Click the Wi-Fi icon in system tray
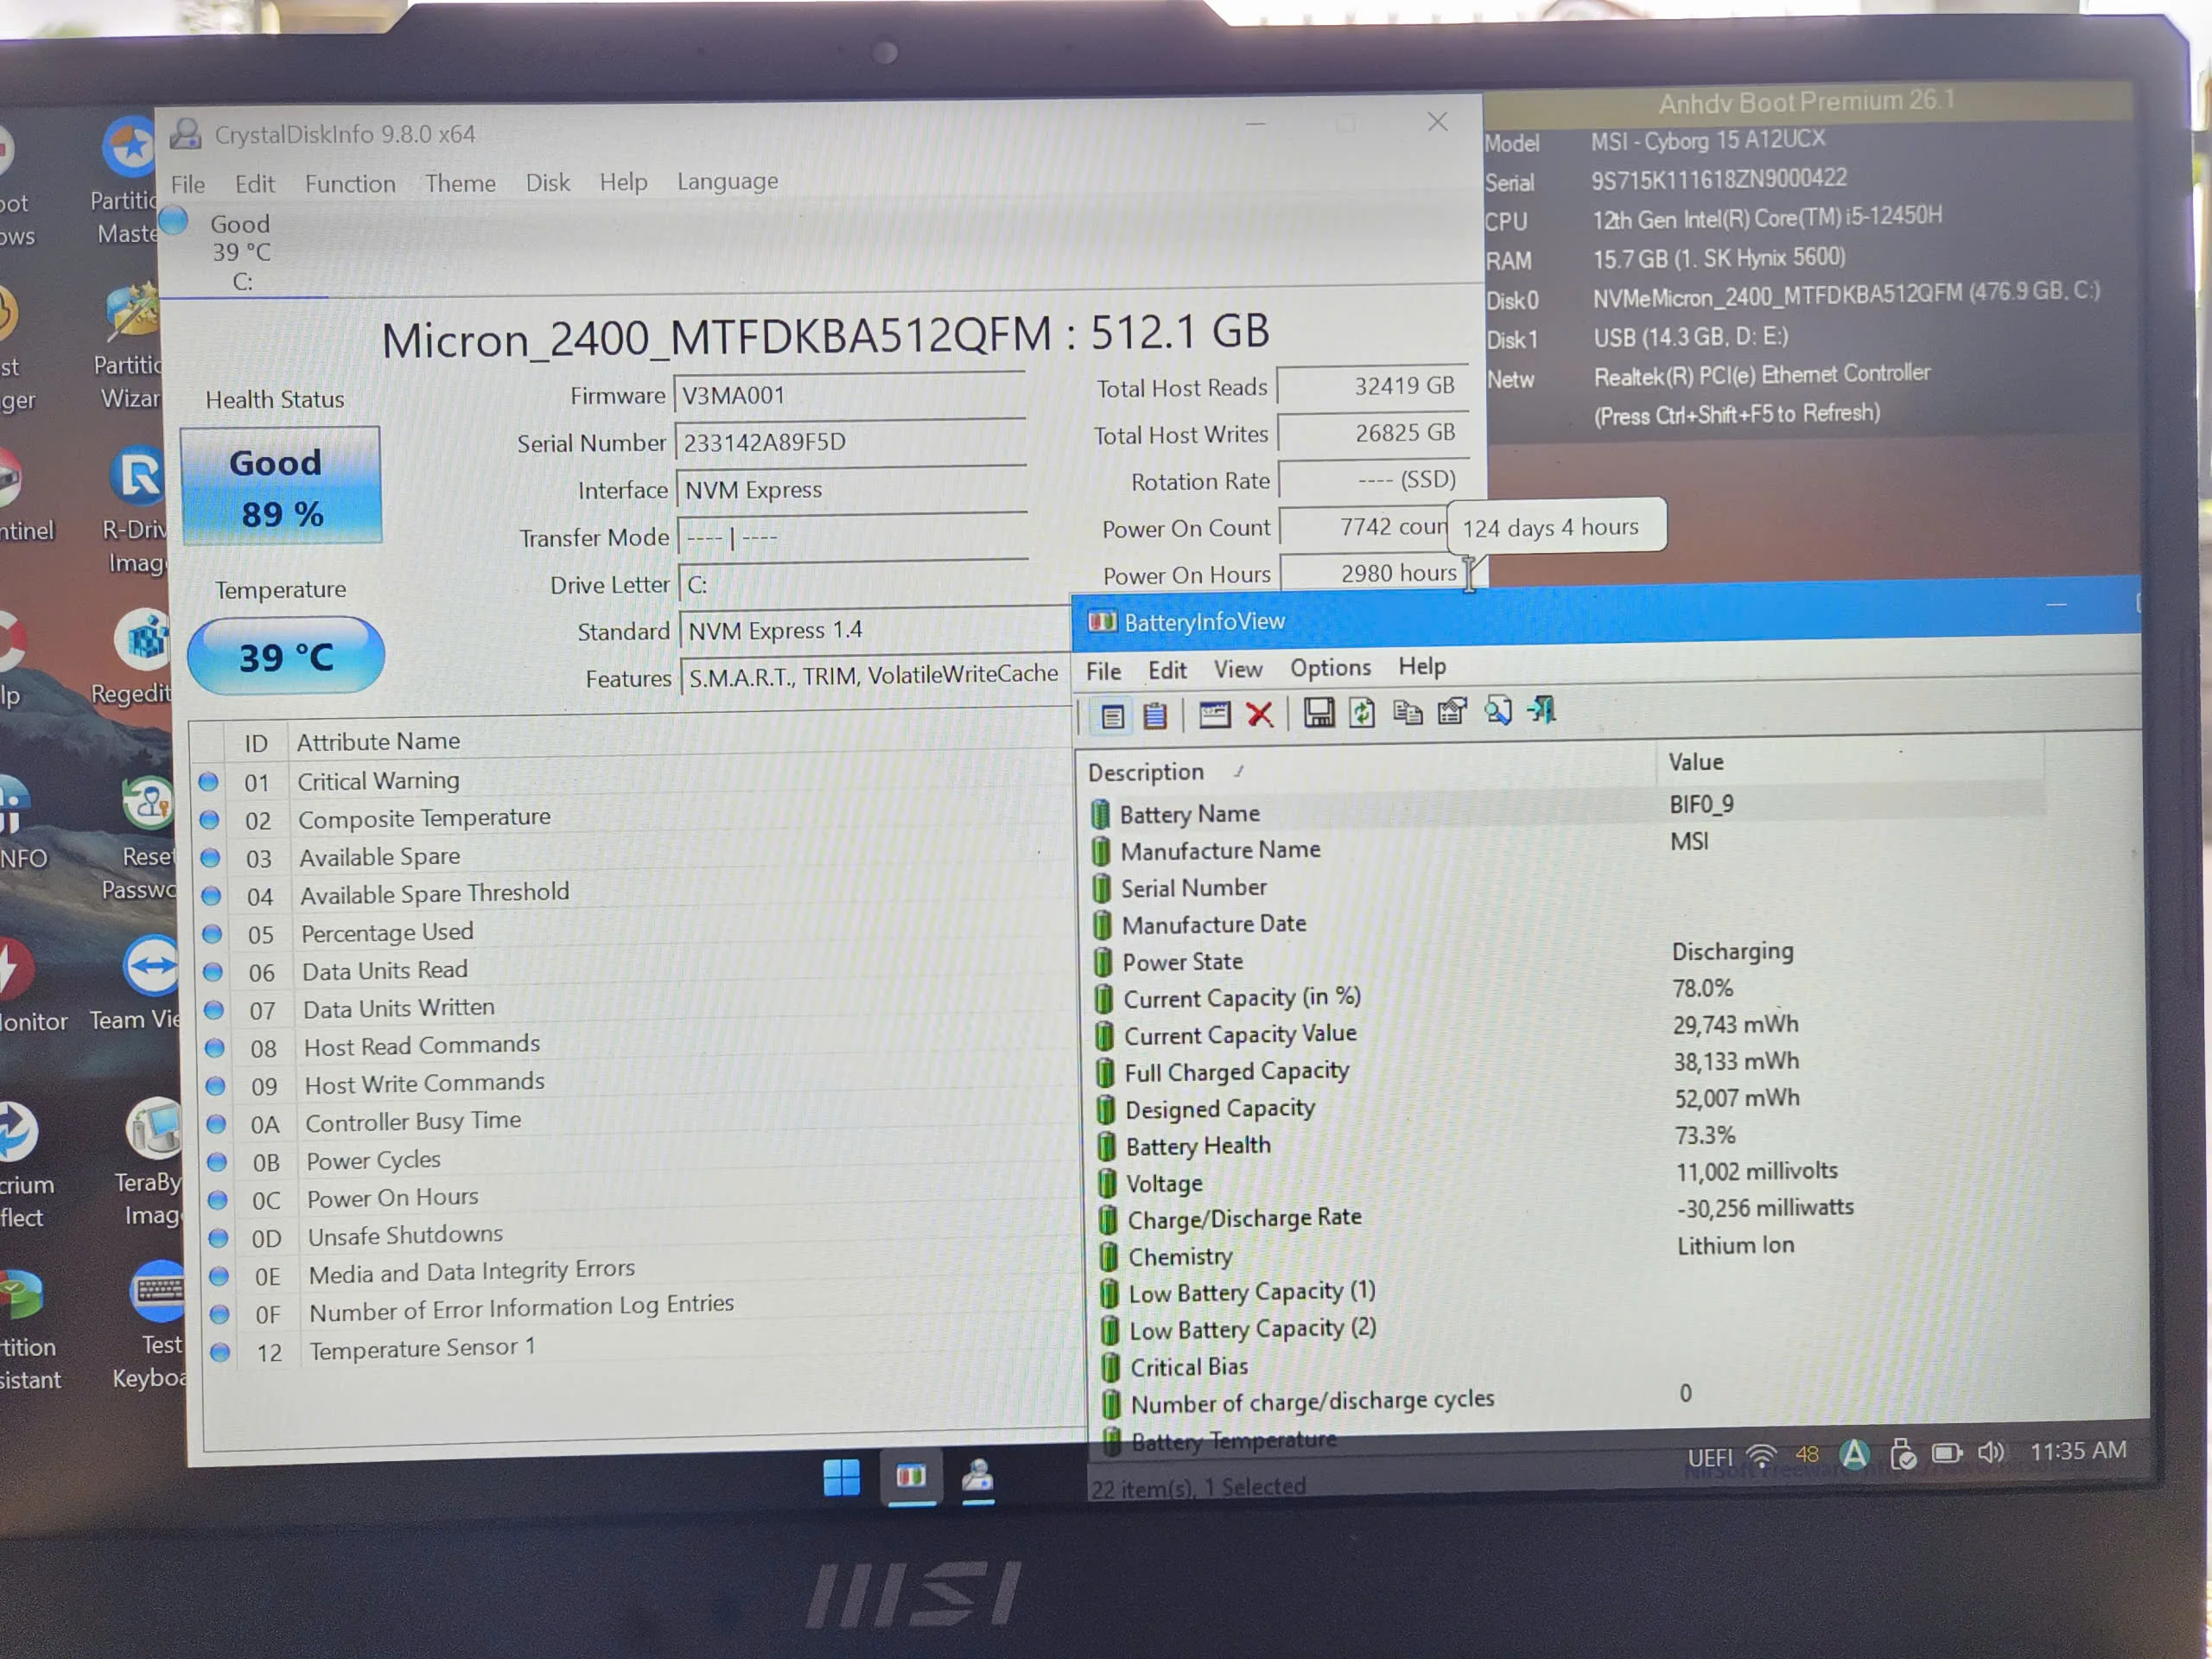 (x=1761, y=1456)
